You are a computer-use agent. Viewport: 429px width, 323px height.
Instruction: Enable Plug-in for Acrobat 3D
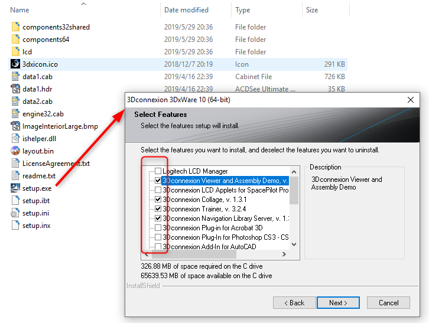[x=158, y=228]
